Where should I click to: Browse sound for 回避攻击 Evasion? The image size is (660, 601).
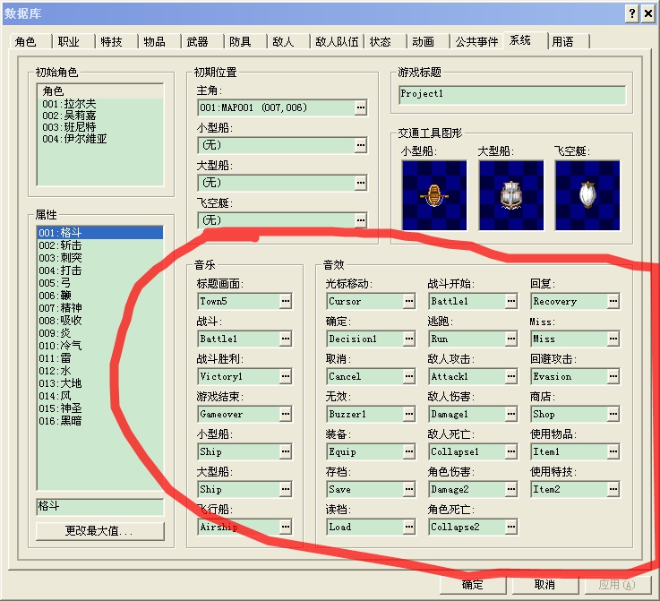(613, 376)
